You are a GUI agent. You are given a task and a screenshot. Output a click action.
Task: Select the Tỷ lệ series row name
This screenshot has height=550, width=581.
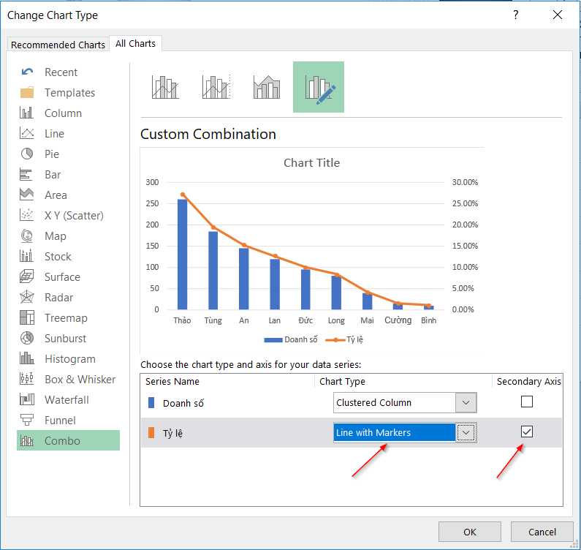172,433
